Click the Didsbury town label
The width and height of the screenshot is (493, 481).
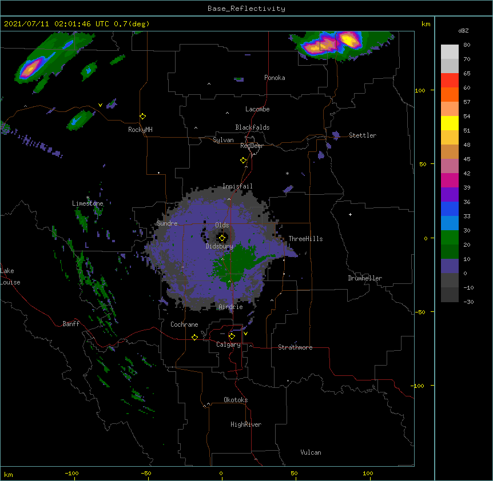[x=220, y=246]
